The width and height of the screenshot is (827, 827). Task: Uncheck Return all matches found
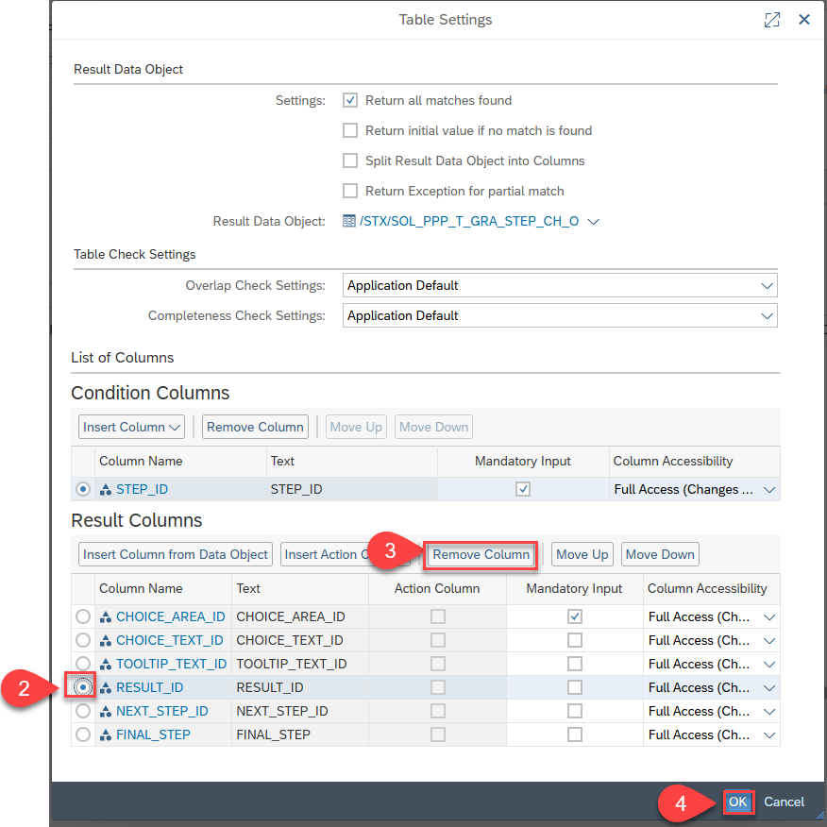[350, 101]
